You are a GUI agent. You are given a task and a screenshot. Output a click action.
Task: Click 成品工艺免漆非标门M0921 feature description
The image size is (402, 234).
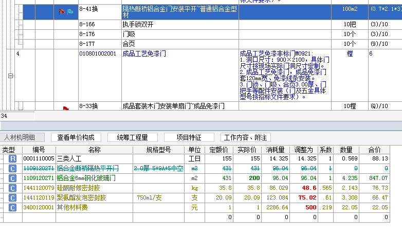(285, 75)
